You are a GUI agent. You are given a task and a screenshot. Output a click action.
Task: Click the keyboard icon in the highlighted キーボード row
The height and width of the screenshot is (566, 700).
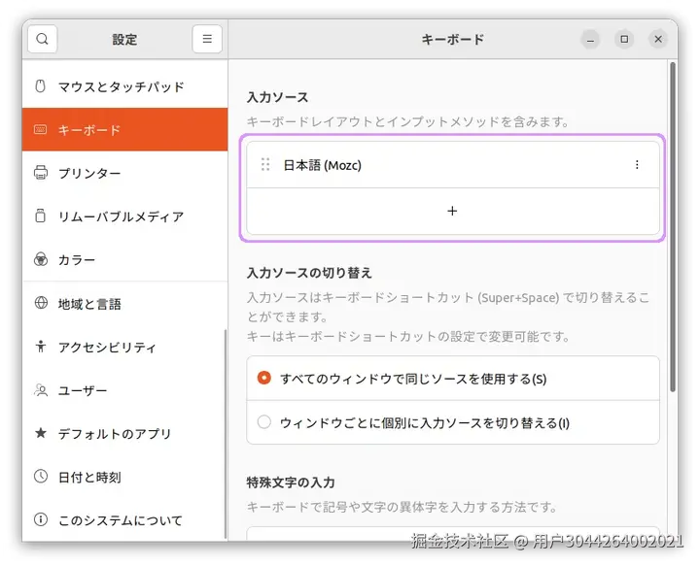click(x=40, y=130)
